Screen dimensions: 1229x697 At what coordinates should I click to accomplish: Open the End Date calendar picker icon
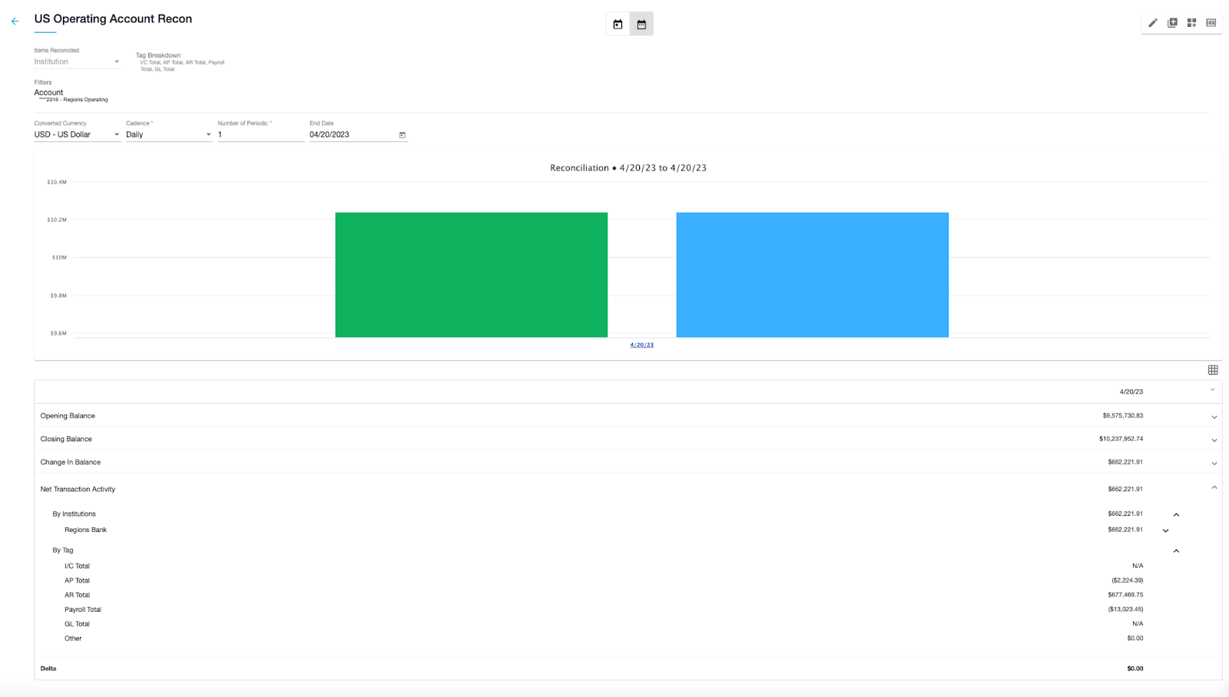click(402, 135)
